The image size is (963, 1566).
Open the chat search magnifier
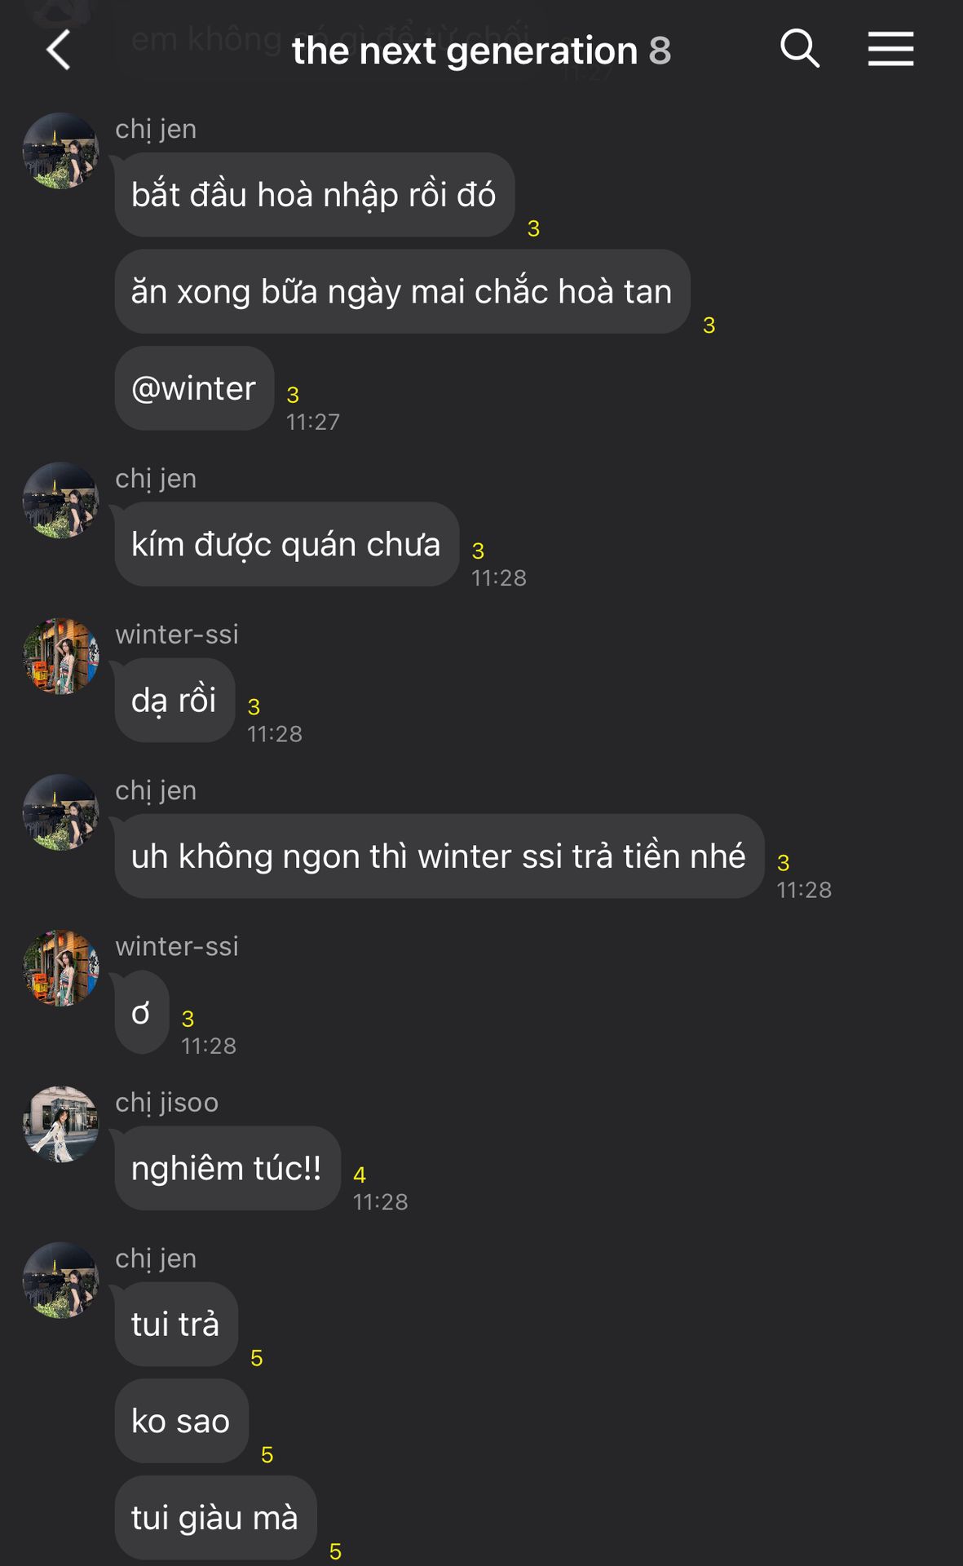click(x=799, y=49)
